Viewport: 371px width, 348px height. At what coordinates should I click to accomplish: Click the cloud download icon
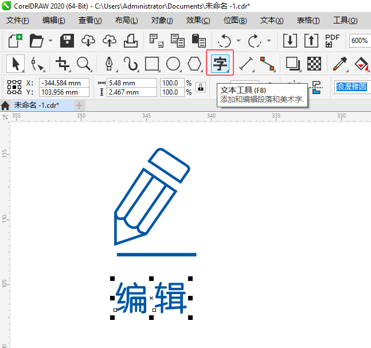coord(88,41)
